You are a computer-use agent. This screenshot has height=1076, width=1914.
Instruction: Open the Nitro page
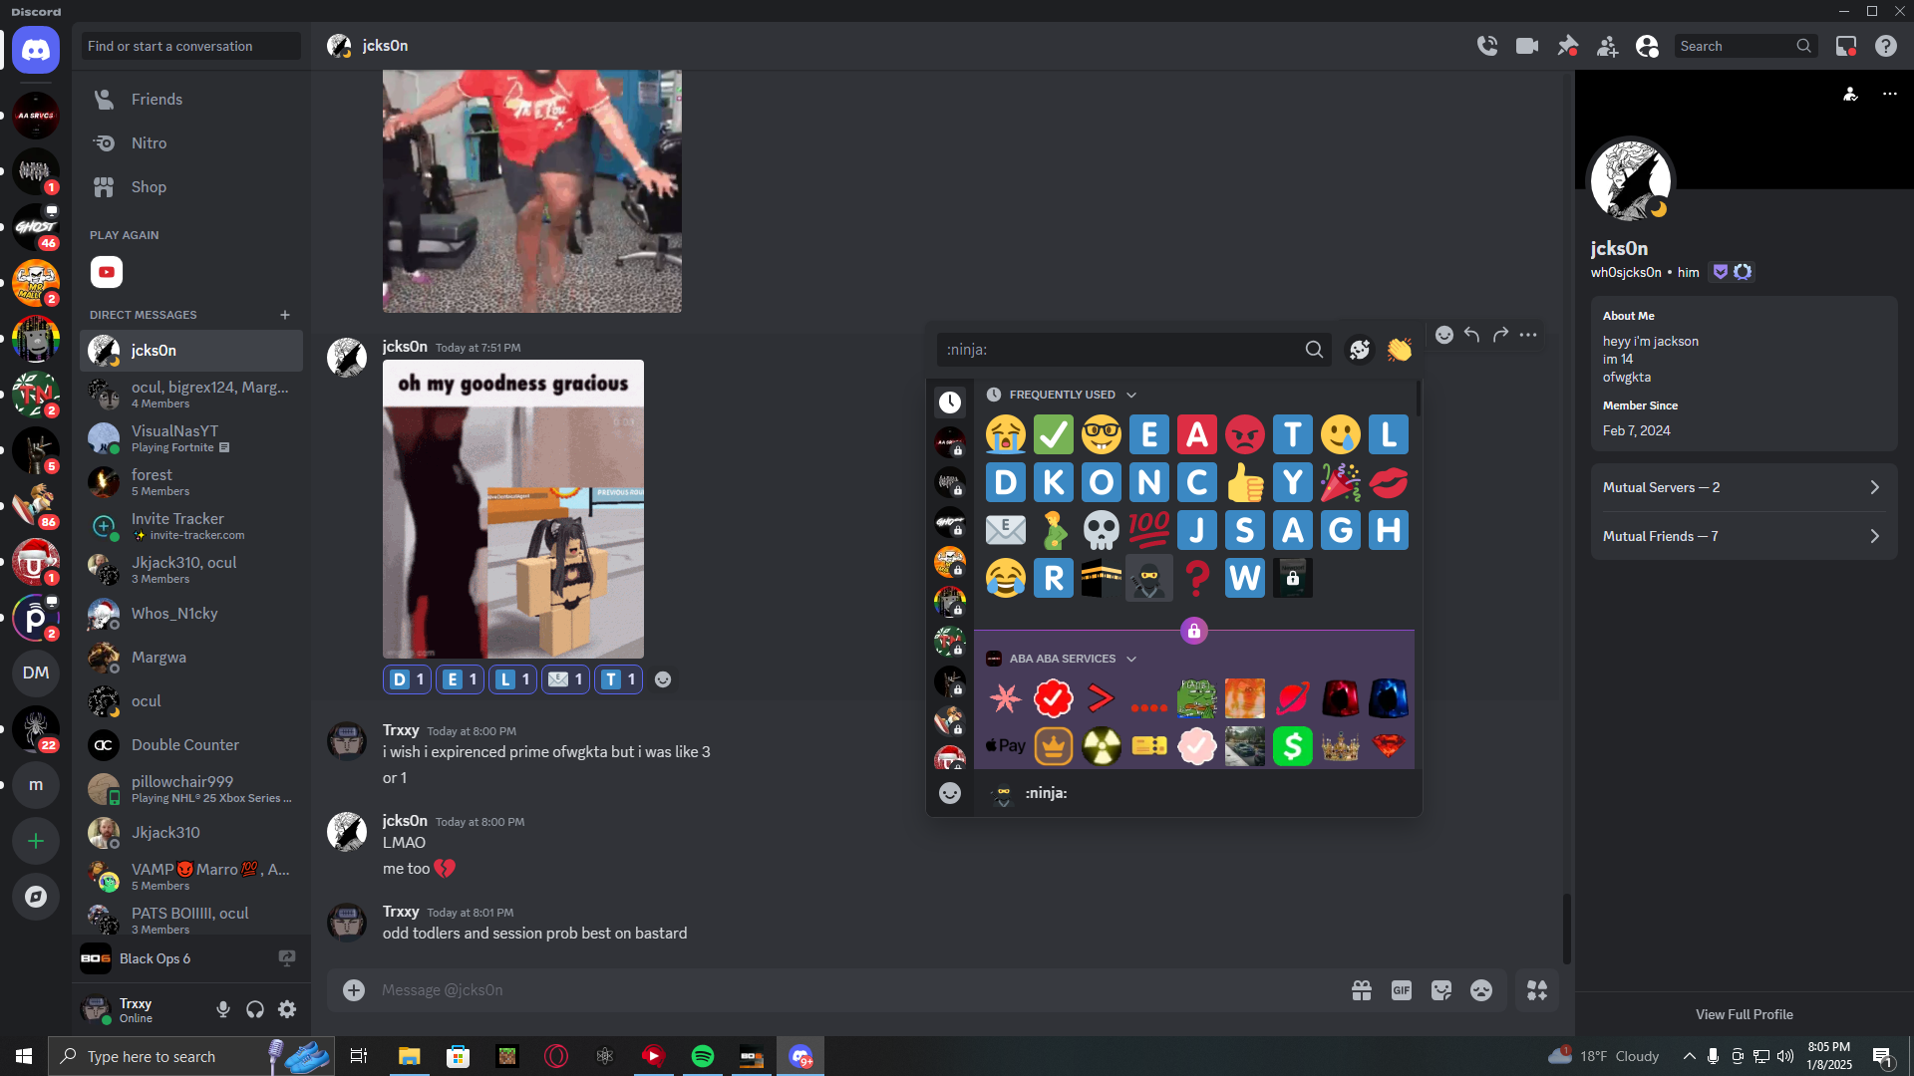pos(149,143)
